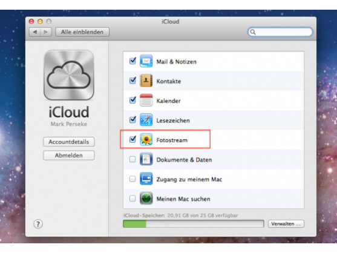This screenshot has height=253, width=337.
Task: Select the Zugang zu meinem Mac label
Action: 189,179
